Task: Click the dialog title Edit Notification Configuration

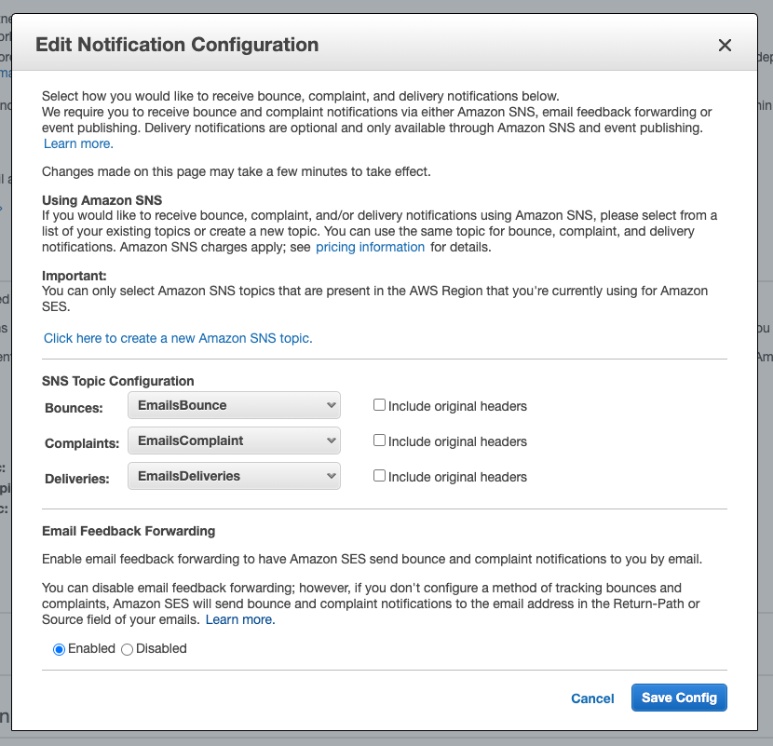Action: click(x=177, y=45)
